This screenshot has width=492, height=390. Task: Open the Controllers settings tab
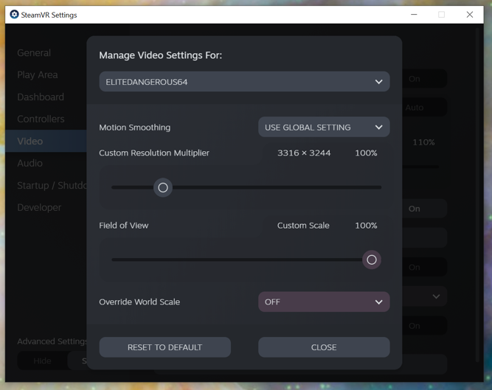pyautogui.click(x=41, y=119)
